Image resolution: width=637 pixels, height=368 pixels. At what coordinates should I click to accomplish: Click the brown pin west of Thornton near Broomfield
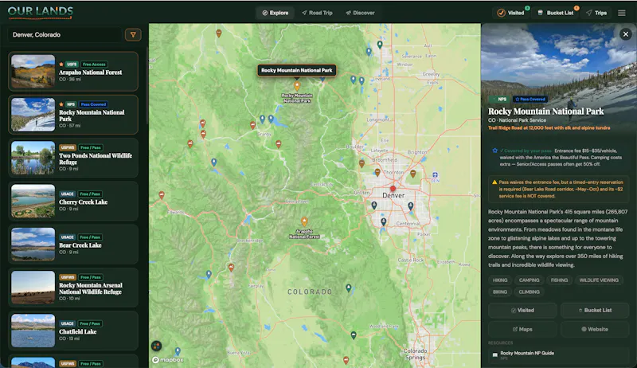tap(361, 164)
